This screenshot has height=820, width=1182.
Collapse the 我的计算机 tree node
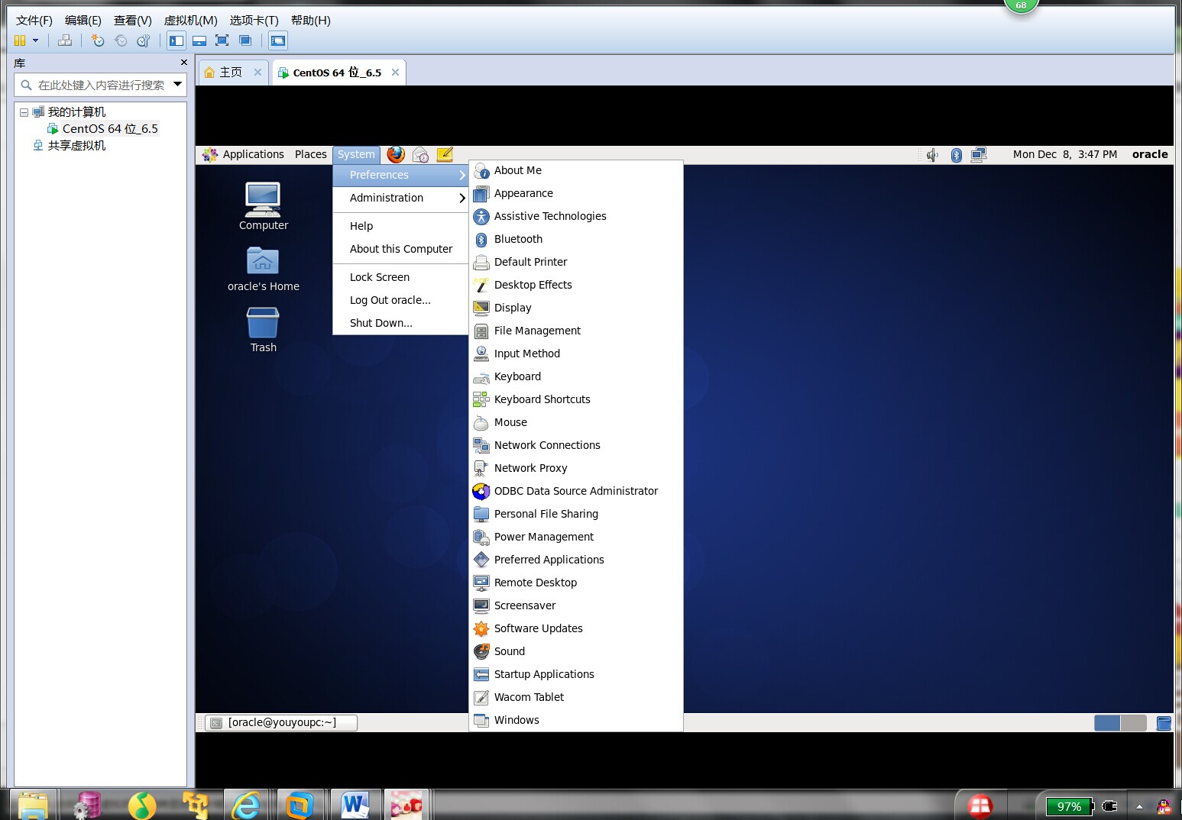click(x=24, y=112)
